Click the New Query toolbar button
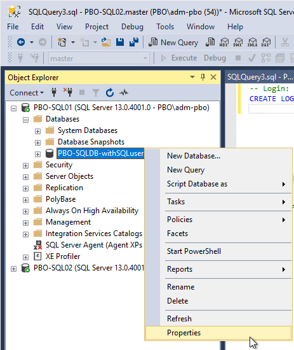Screen dimensions: 294x350 tap(173, 42)
